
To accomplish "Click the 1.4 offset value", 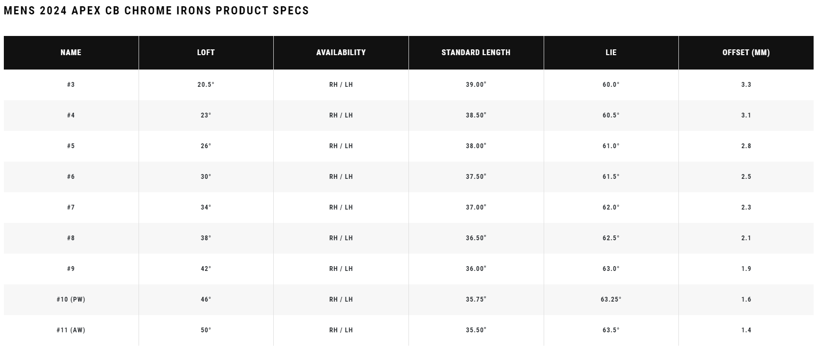I will click(x=746, y=330).
